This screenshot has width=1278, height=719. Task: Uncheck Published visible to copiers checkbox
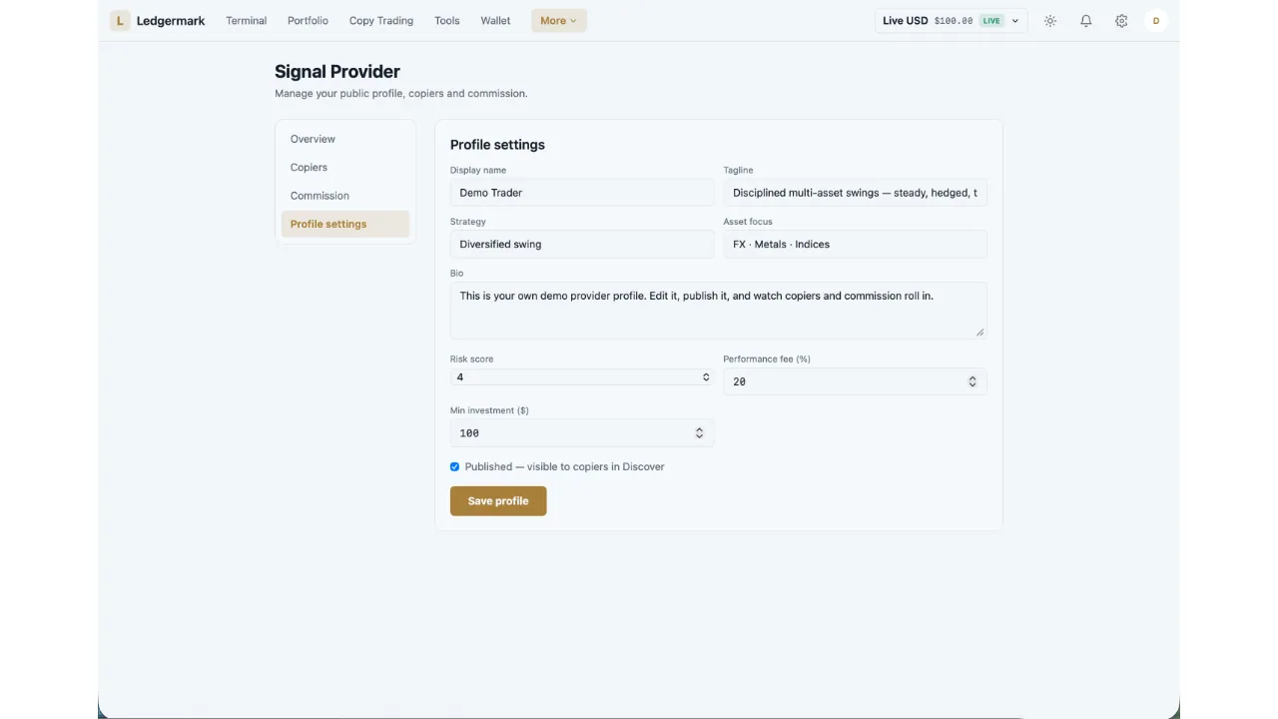[455, 466]
